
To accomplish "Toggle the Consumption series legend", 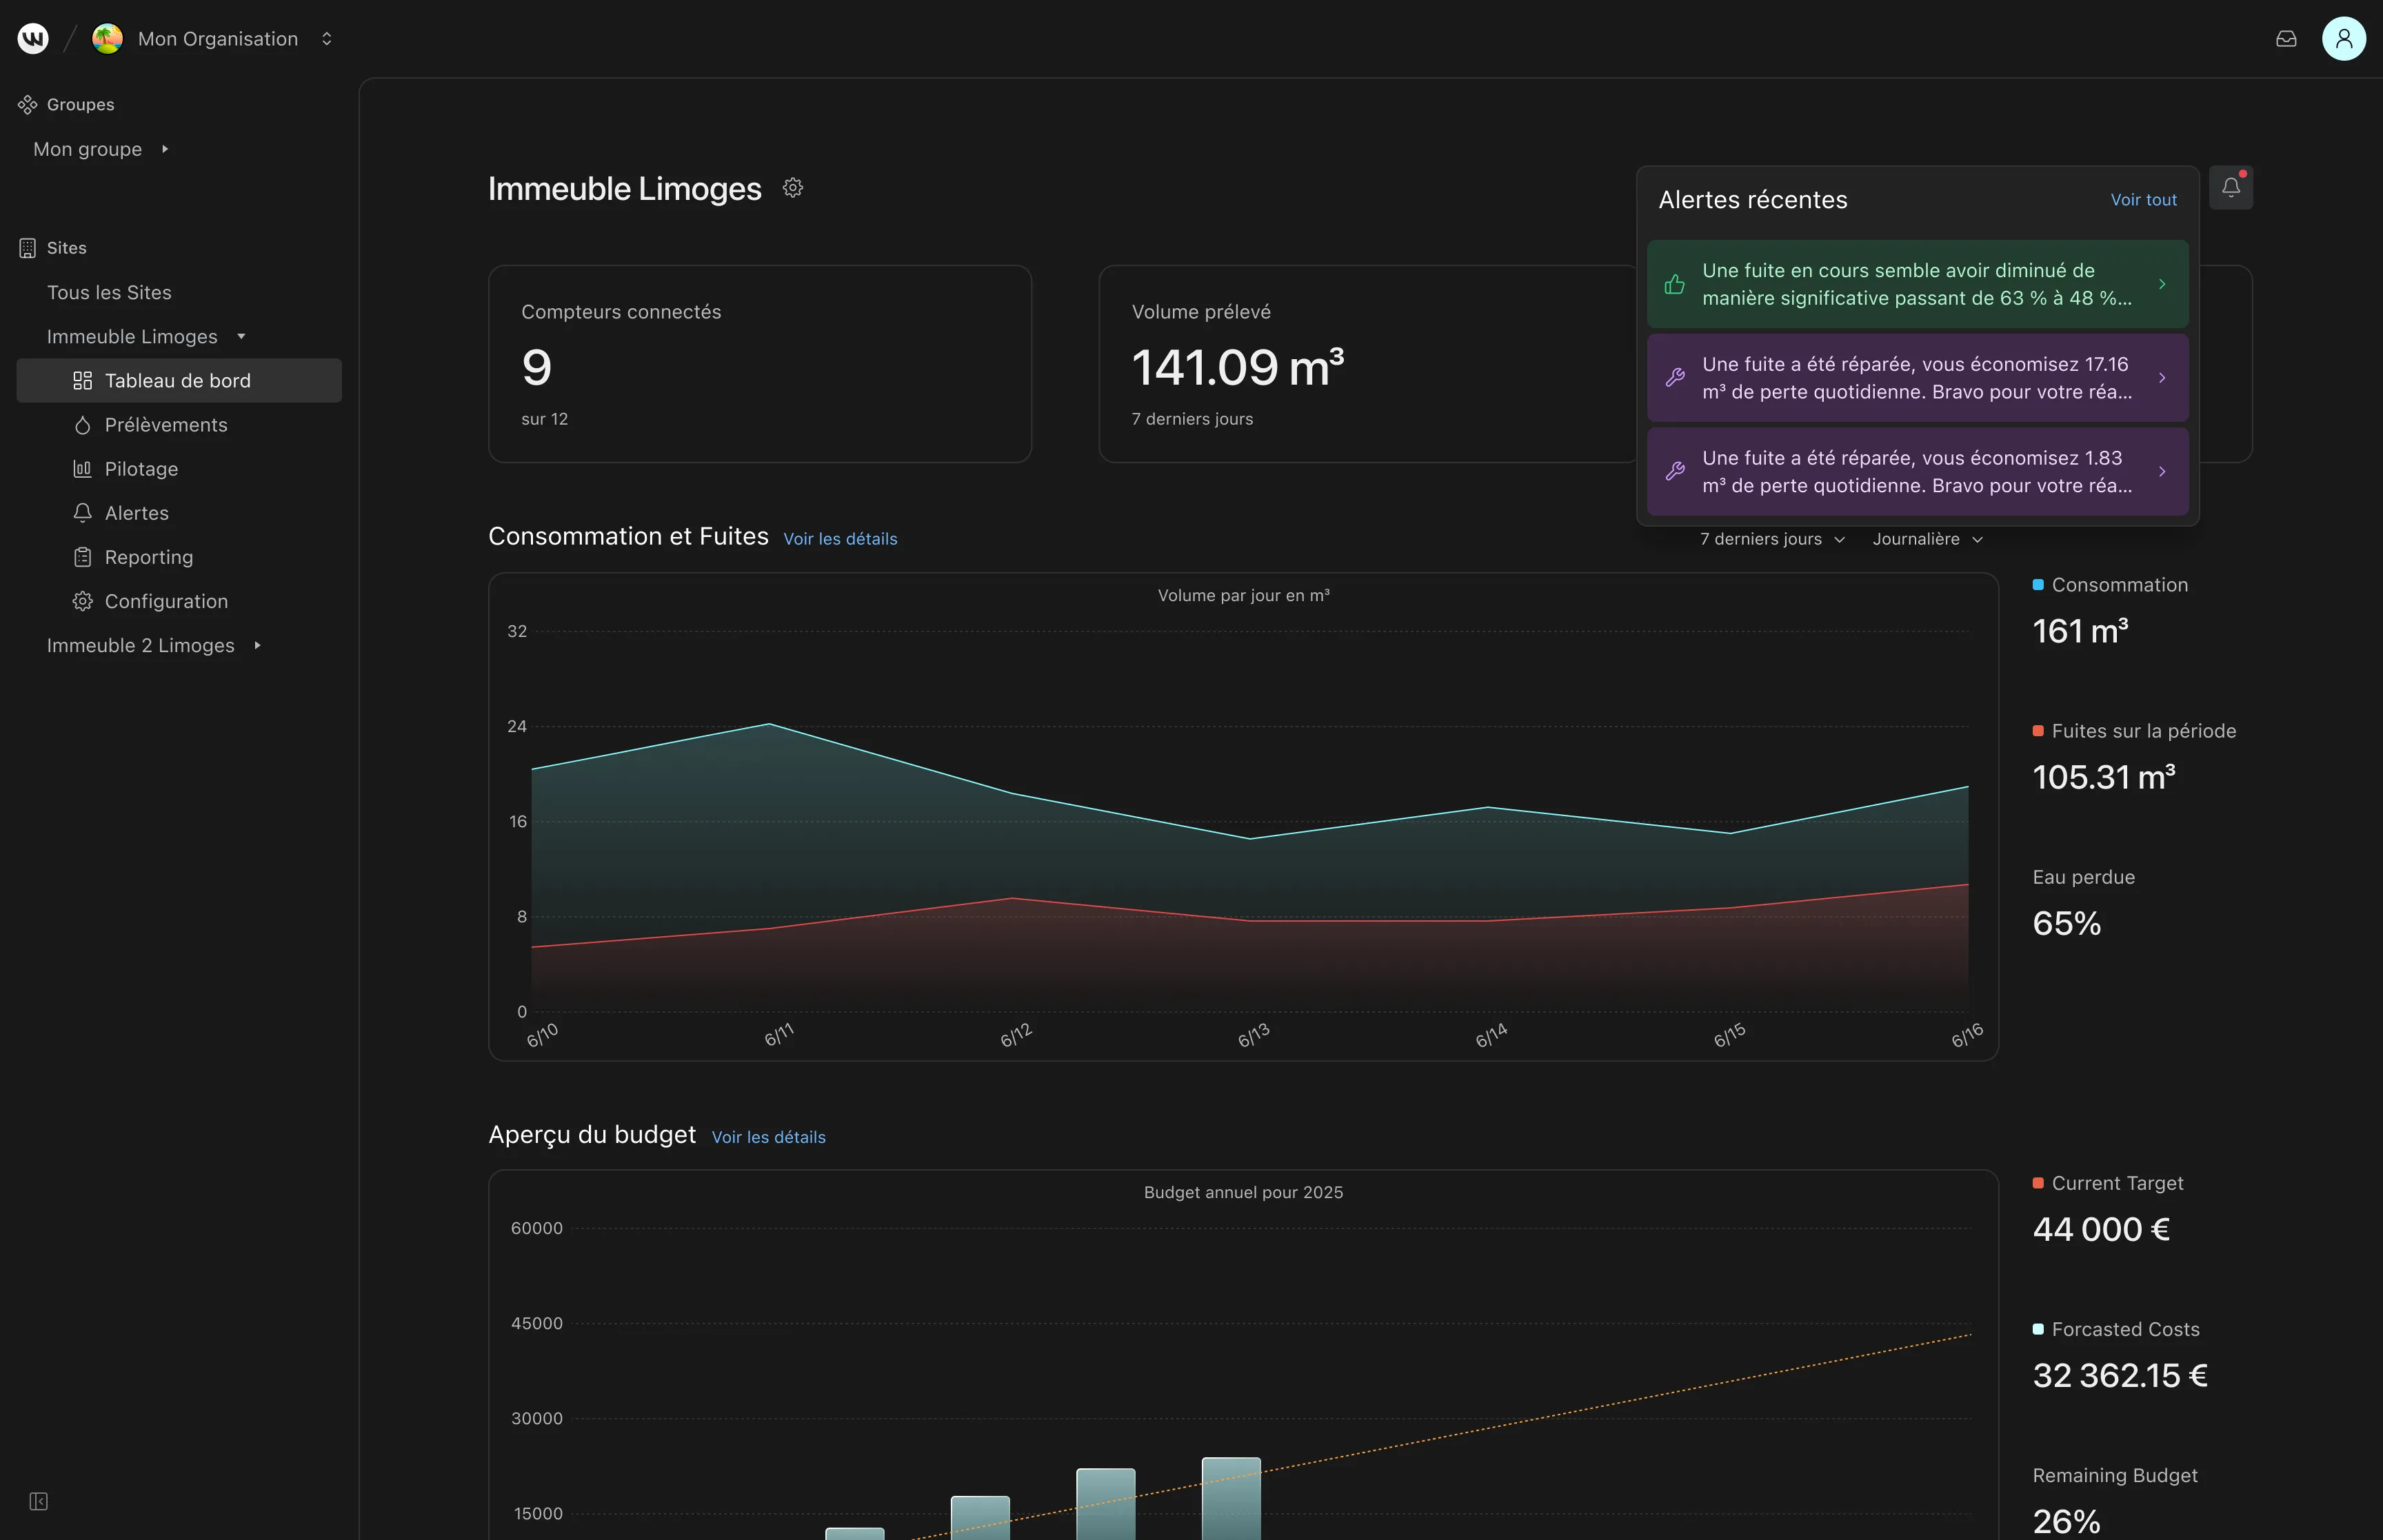I will point(2110,585).
